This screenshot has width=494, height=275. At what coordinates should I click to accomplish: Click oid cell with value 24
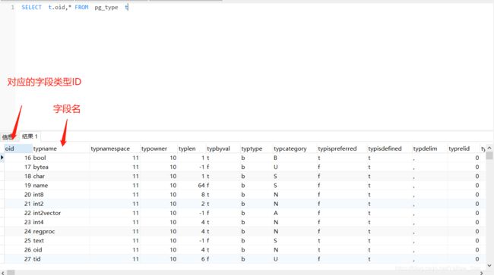[x=18, y=231]
